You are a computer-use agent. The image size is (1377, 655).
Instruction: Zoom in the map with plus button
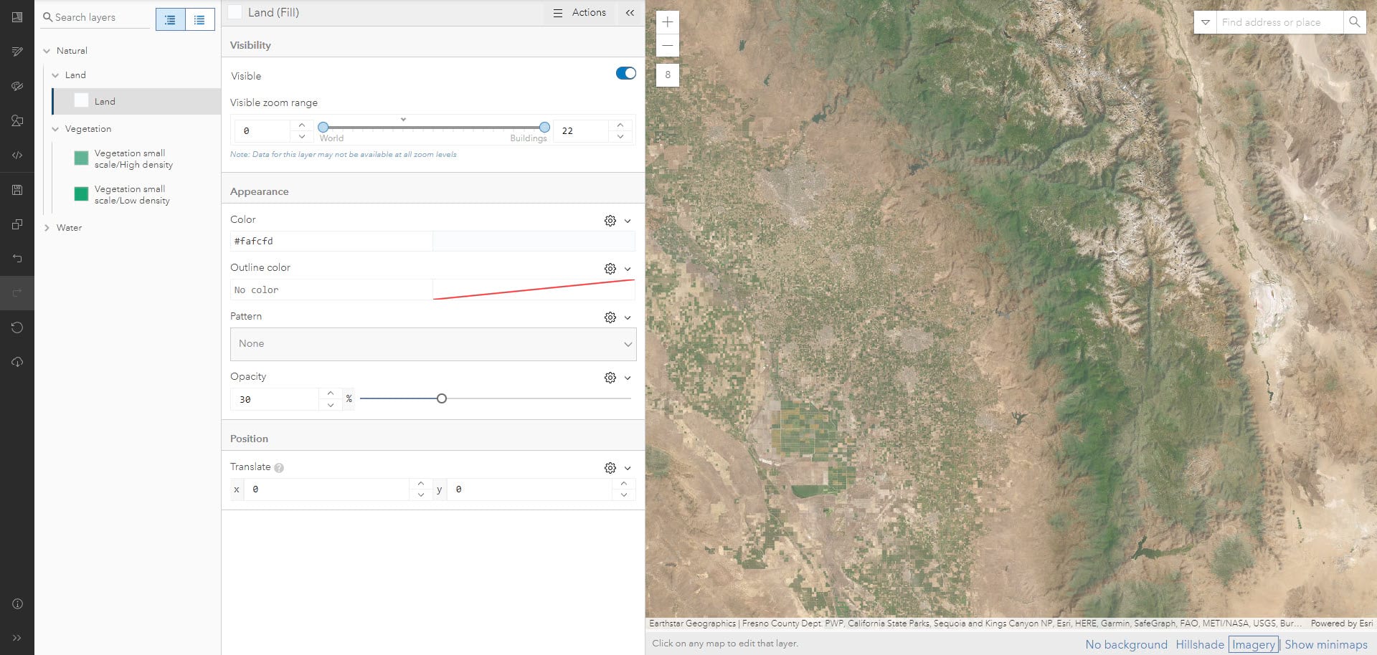coord(668,22)
